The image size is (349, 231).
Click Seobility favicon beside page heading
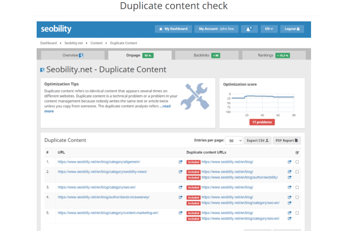tap(42, 70)
